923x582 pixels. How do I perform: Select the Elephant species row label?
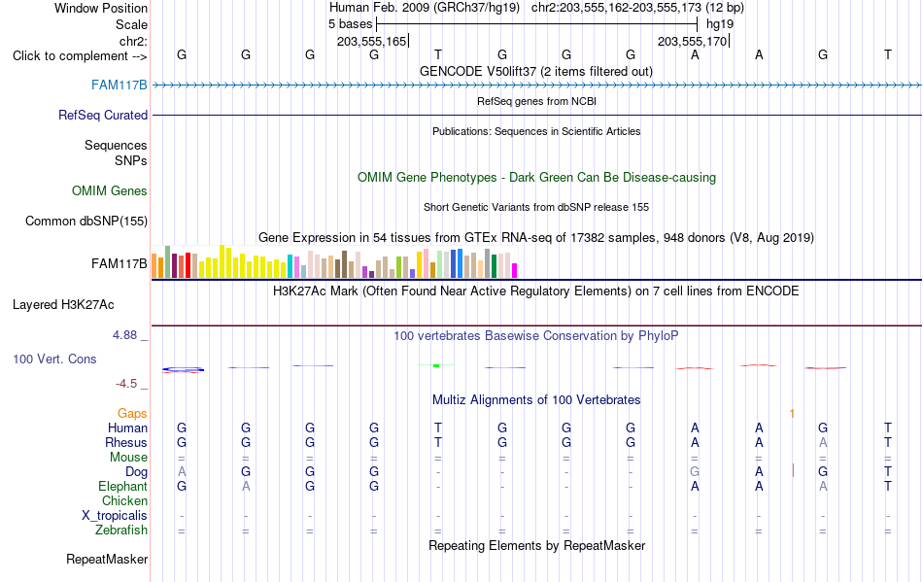click(122, 487)
